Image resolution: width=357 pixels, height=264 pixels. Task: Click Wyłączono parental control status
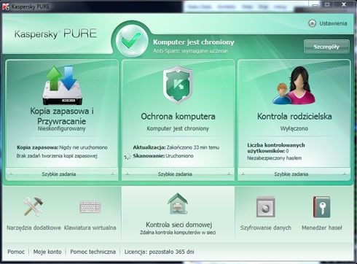pyautogui.click(x=294, y=128)
